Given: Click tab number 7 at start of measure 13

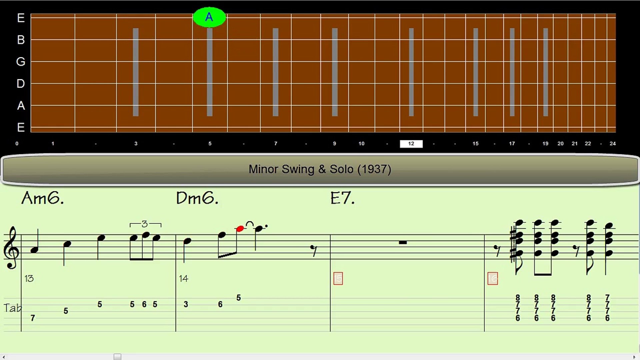Looking at the screenshot, I should click(x=33, y=318).
